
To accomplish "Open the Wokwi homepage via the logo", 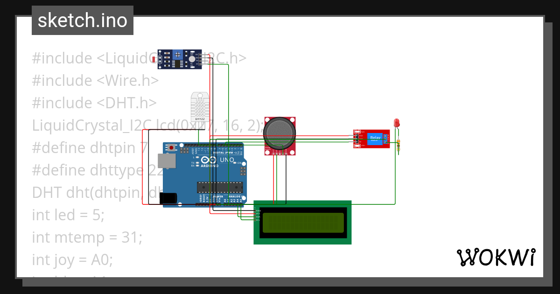I will [497, 257].
